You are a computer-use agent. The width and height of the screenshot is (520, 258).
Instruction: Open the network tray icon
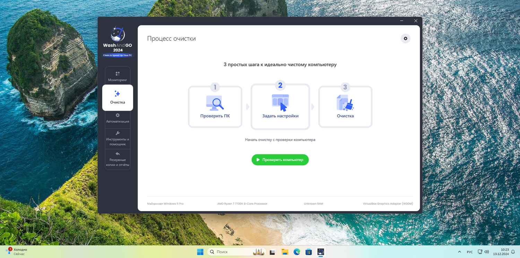tap(480, 252)
